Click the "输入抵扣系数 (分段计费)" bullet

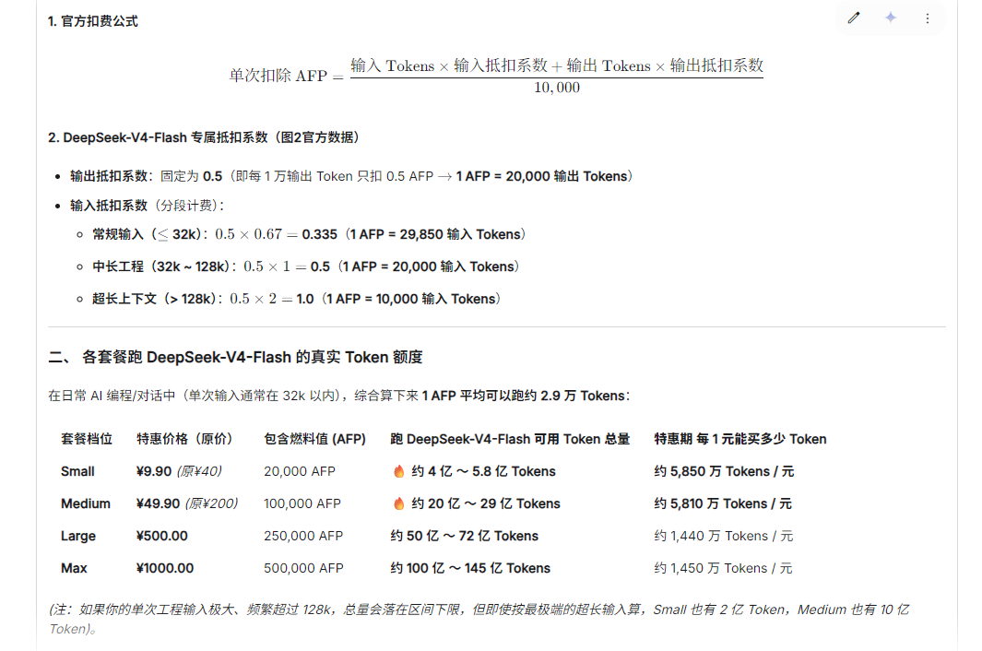coord(147,206)
